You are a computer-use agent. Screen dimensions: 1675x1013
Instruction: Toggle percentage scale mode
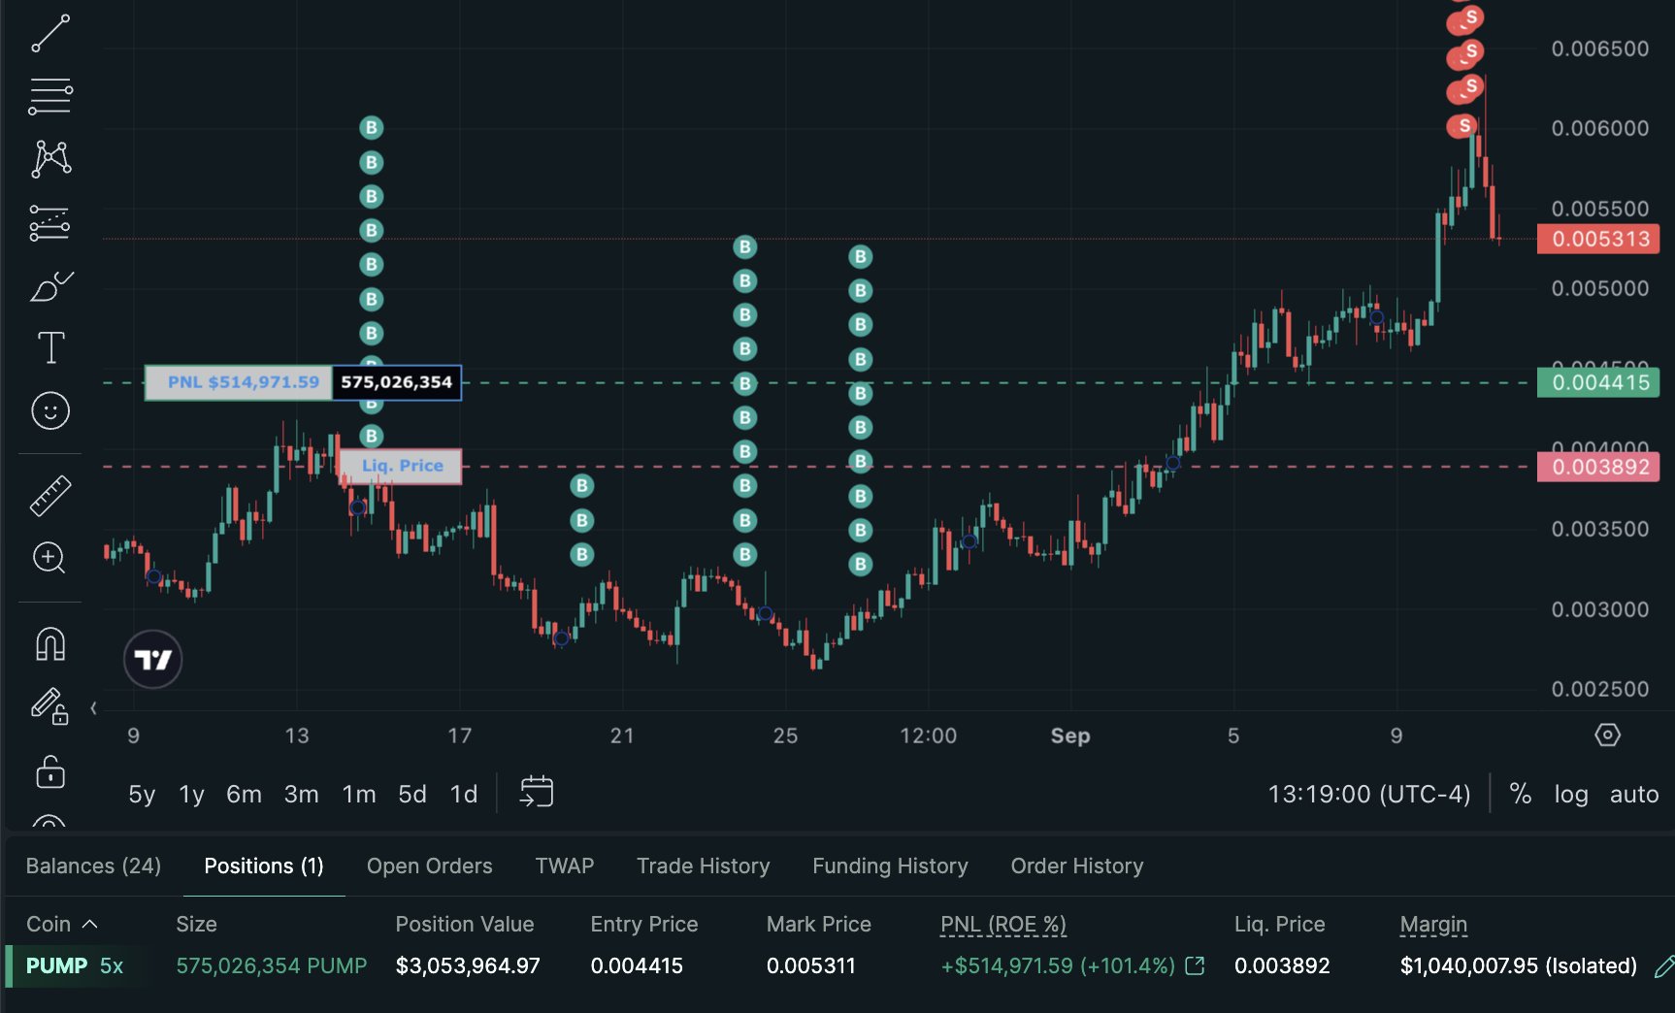point(1521,794)
